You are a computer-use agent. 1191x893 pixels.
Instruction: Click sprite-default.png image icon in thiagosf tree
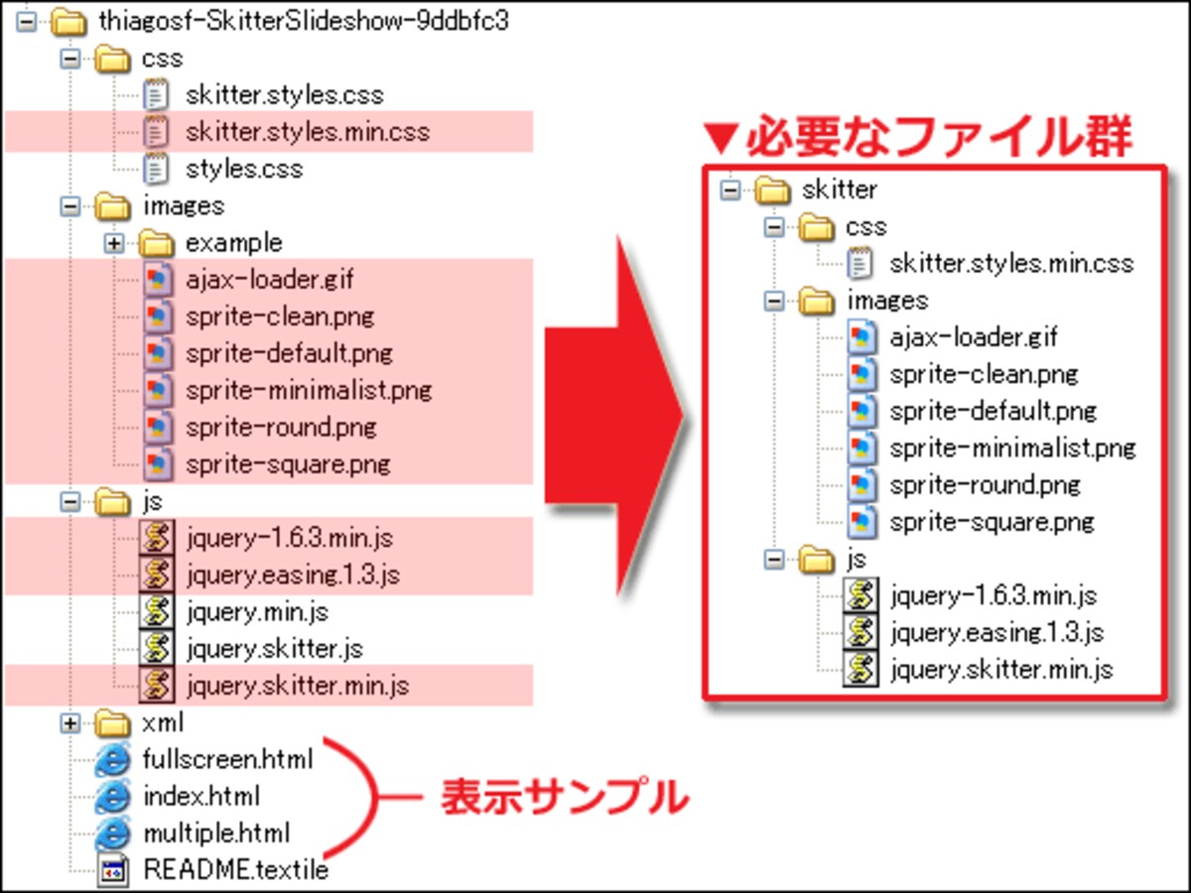click(x=156, y=353)
